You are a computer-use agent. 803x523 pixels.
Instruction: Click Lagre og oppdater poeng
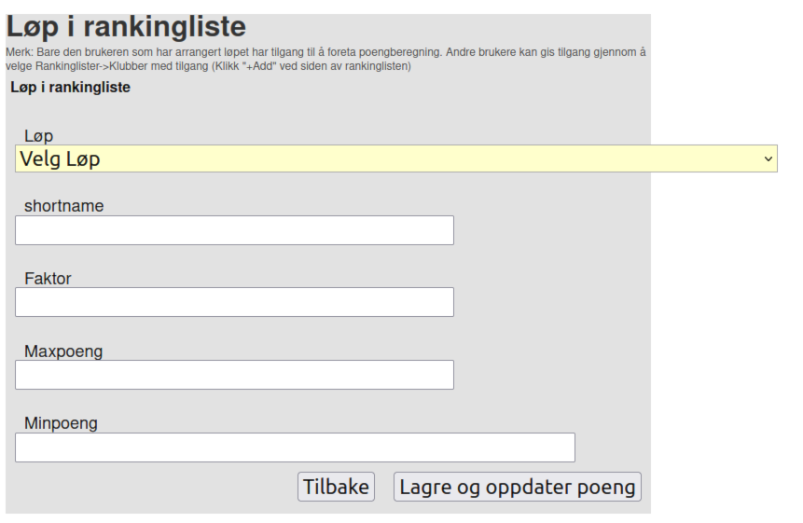point(518,487)
